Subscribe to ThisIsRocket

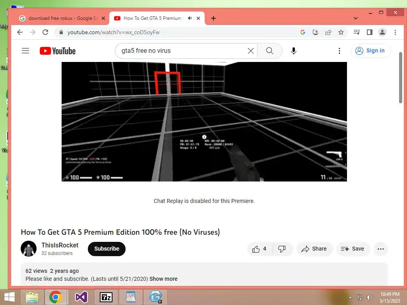pyautogui.click(x=107, y=249)
